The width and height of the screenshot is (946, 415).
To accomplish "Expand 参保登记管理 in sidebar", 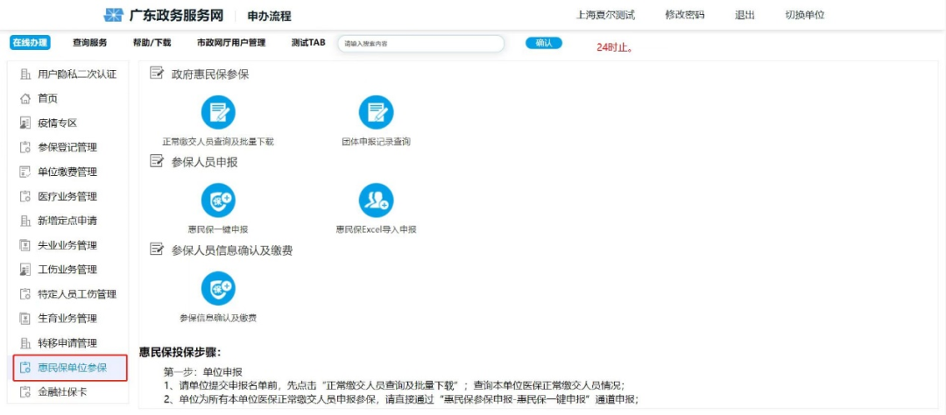I will 67,147.
